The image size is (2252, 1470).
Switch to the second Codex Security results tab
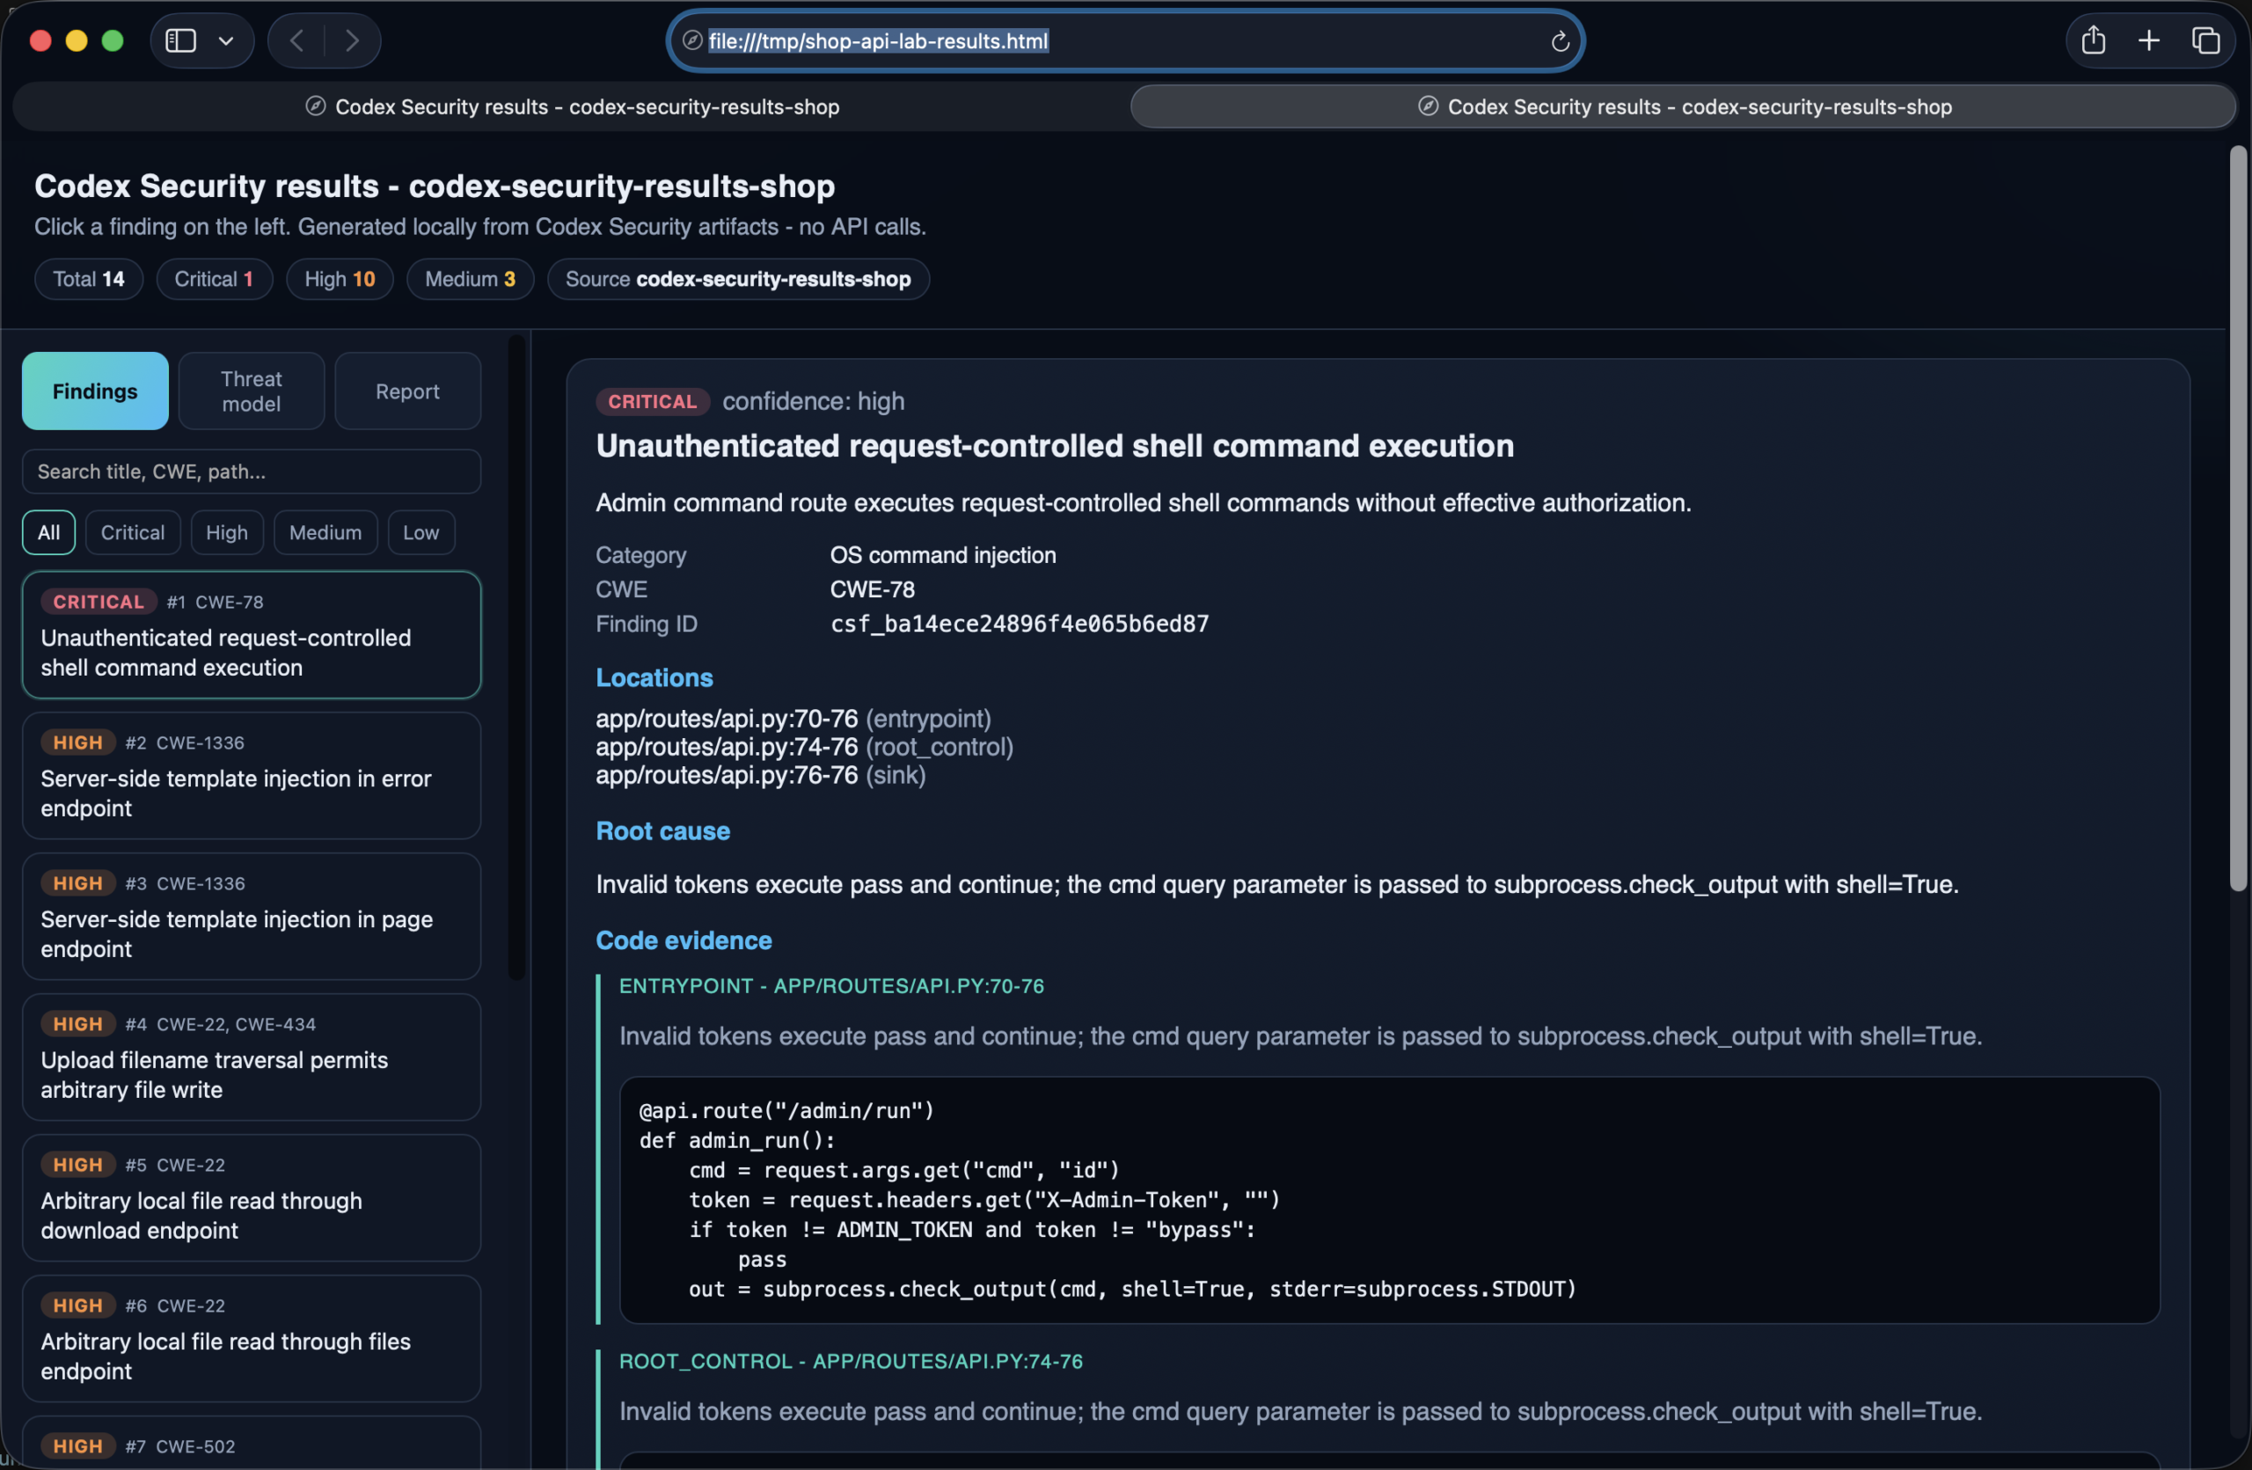(x=1684, y=107)
